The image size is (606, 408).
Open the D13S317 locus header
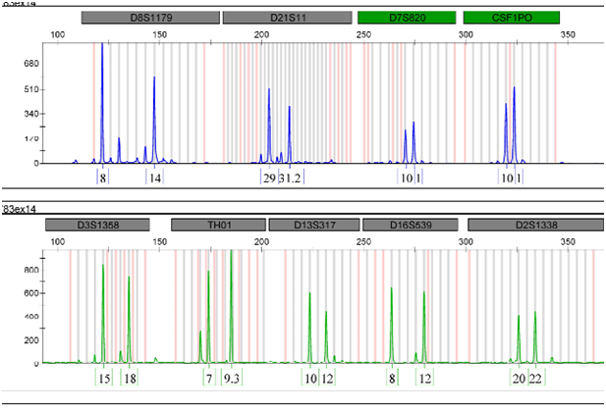click(315, 226)
